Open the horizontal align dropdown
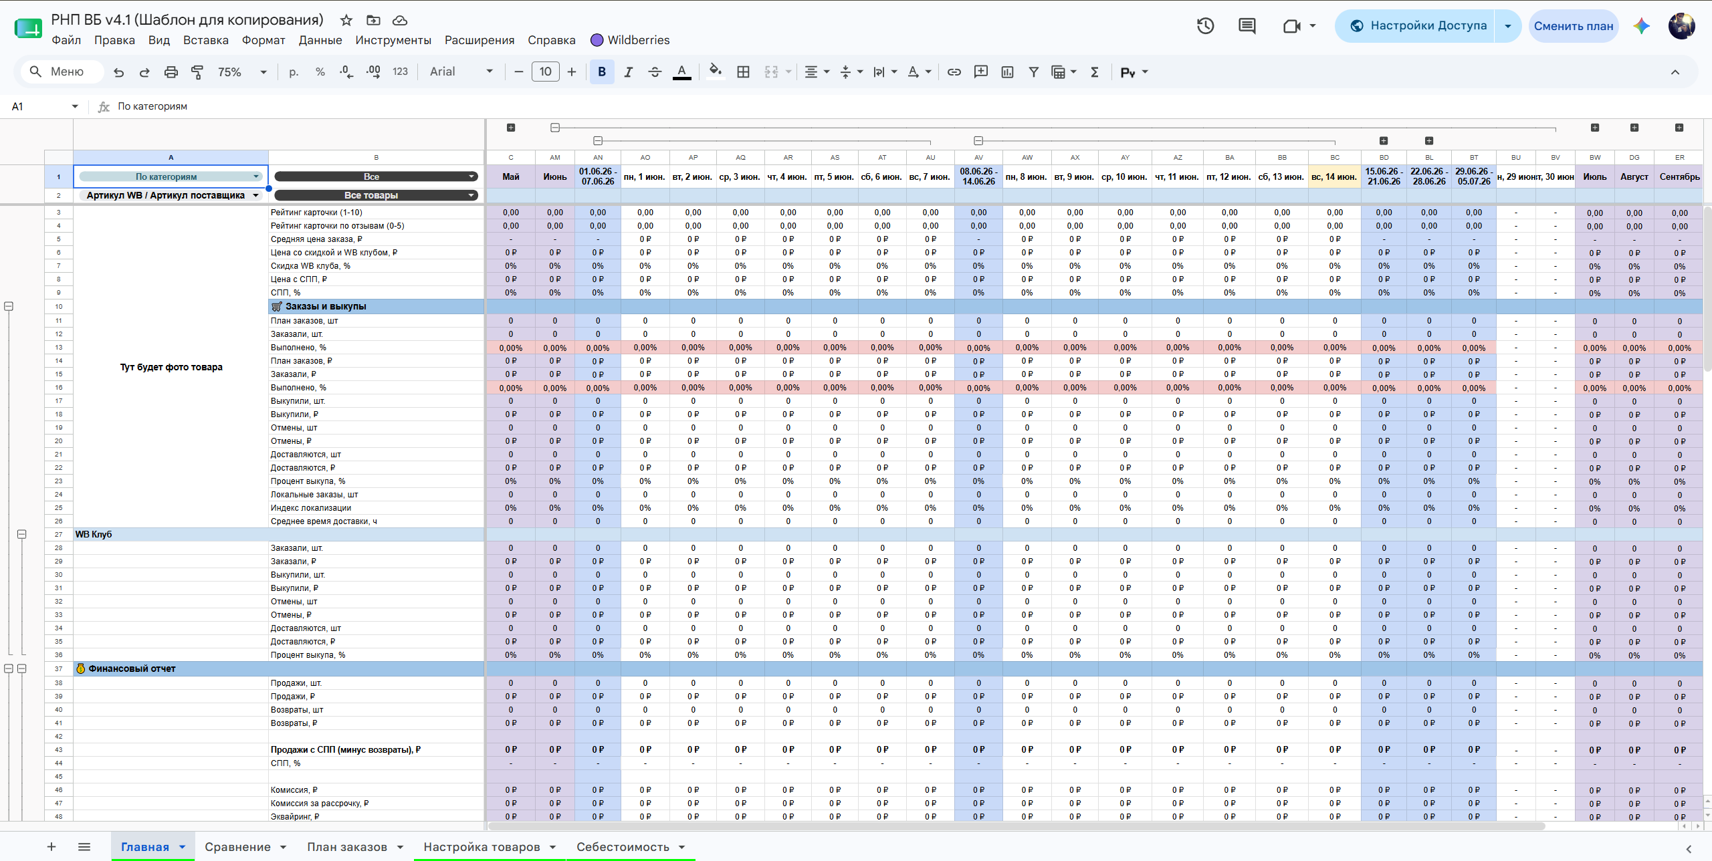 point(817,72)
